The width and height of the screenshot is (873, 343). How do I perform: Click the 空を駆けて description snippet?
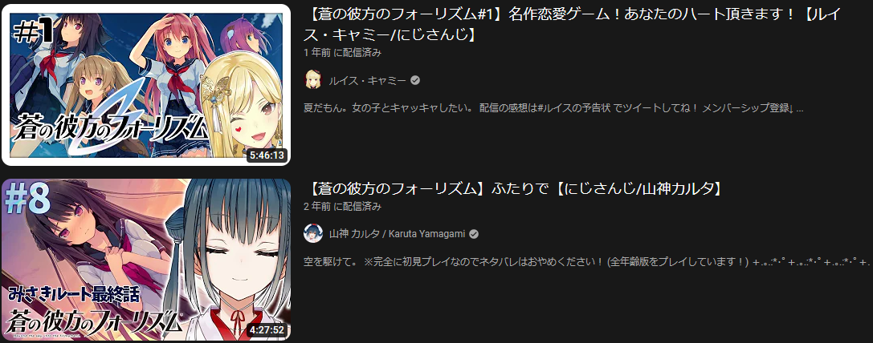(x=587, y=261)
